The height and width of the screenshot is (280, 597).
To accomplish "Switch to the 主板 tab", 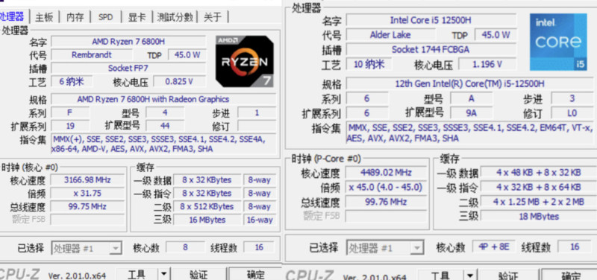I will [44, 17].
